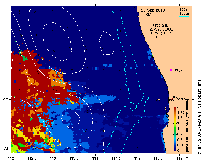
Task: Click the longitude axis label 114.5
Action: [116, 159]
